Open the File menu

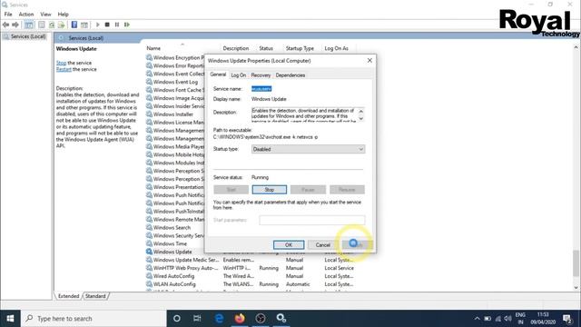pyautogui.click(x=8, y=15)
